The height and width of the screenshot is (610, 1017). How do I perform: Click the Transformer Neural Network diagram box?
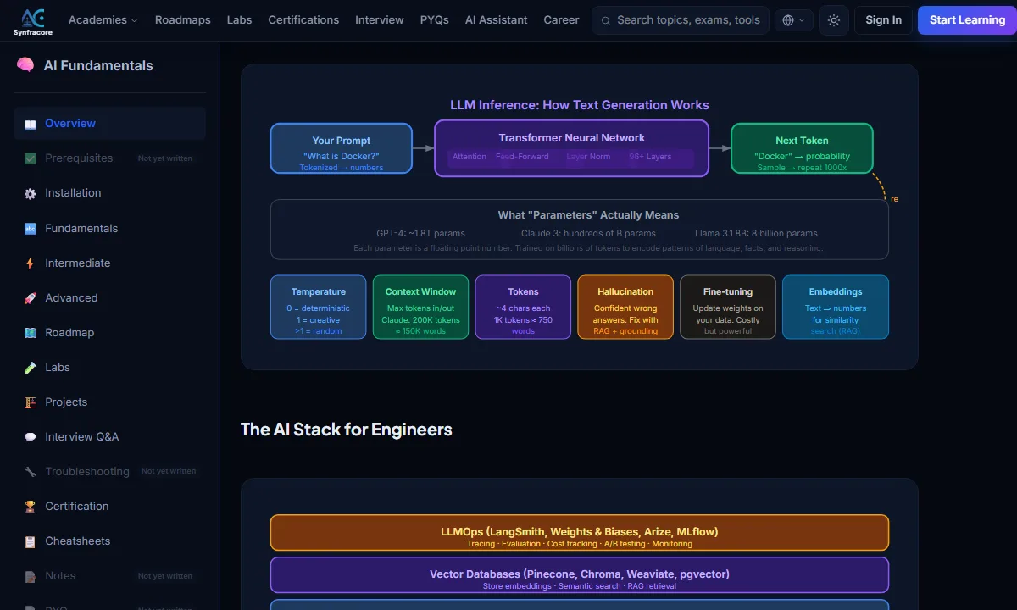tap(572, 148)
